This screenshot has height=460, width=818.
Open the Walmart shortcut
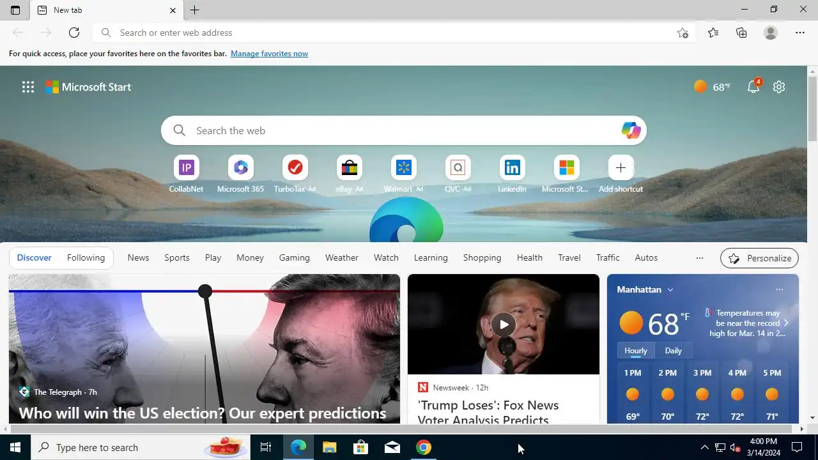(403, 174)
